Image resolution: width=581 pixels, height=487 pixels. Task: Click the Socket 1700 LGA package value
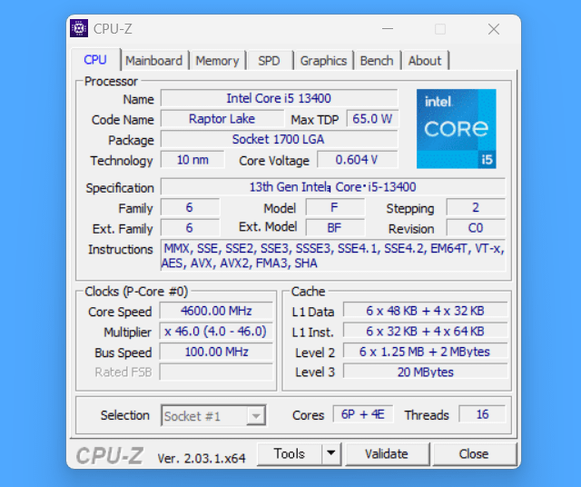[x=280, y=139]
